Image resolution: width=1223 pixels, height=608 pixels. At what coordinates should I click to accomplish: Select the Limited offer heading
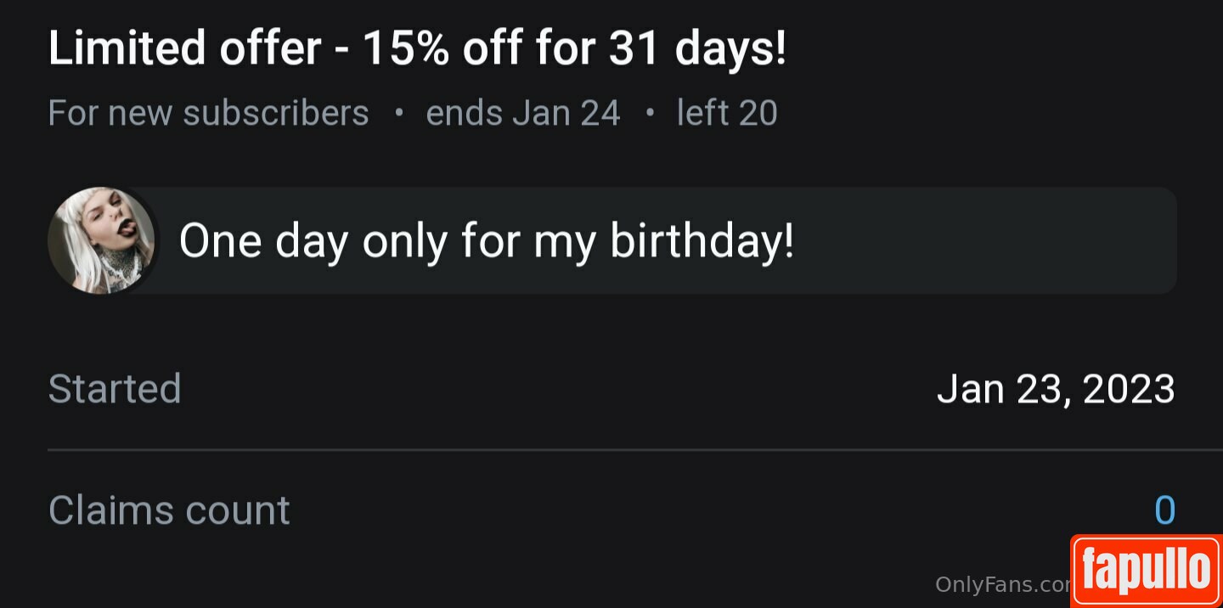click(416, 49)
